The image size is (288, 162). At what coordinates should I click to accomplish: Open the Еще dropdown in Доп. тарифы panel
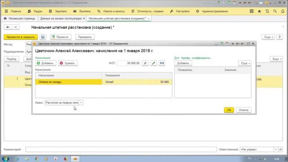[x=245, y=63]
